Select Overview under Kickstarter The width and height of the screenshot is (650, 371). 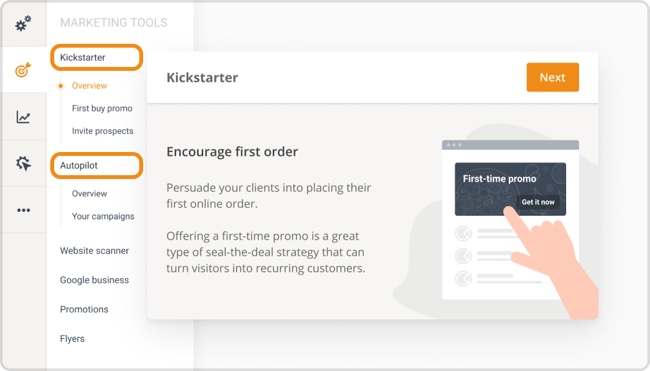click(89, 86)
